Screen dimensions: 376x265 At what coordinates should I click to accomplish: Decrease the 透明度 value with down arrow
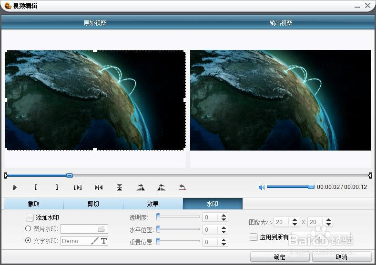(x=224, y=219)
